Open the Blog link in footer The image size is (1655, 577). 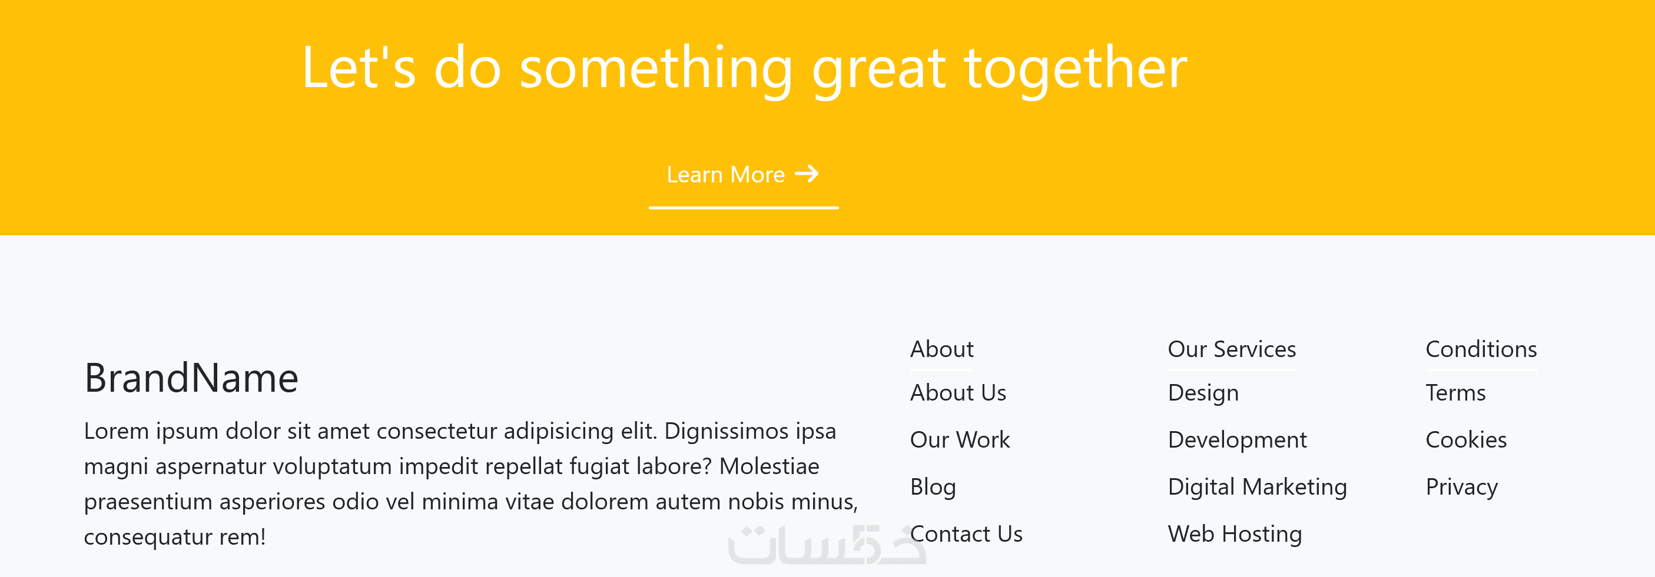tap(933, 487)
